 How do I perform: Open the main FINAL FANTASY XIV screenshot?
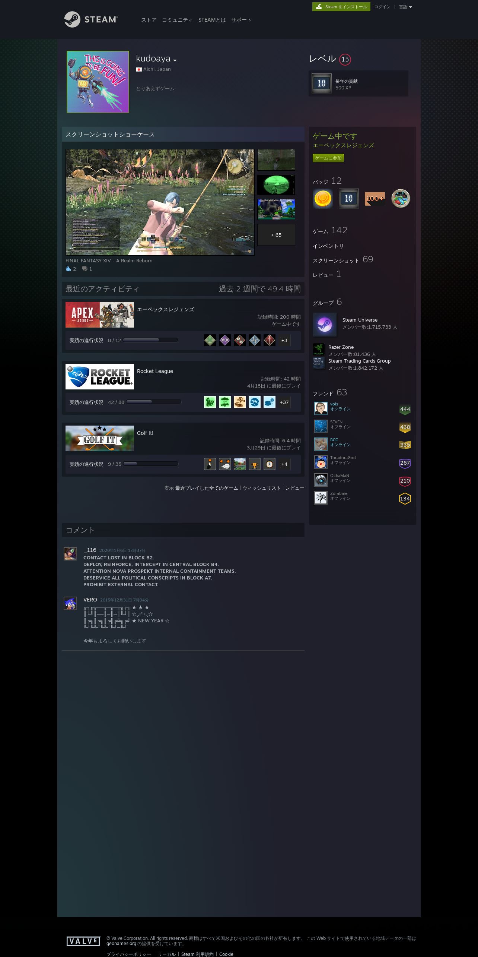tap(160, 202)
